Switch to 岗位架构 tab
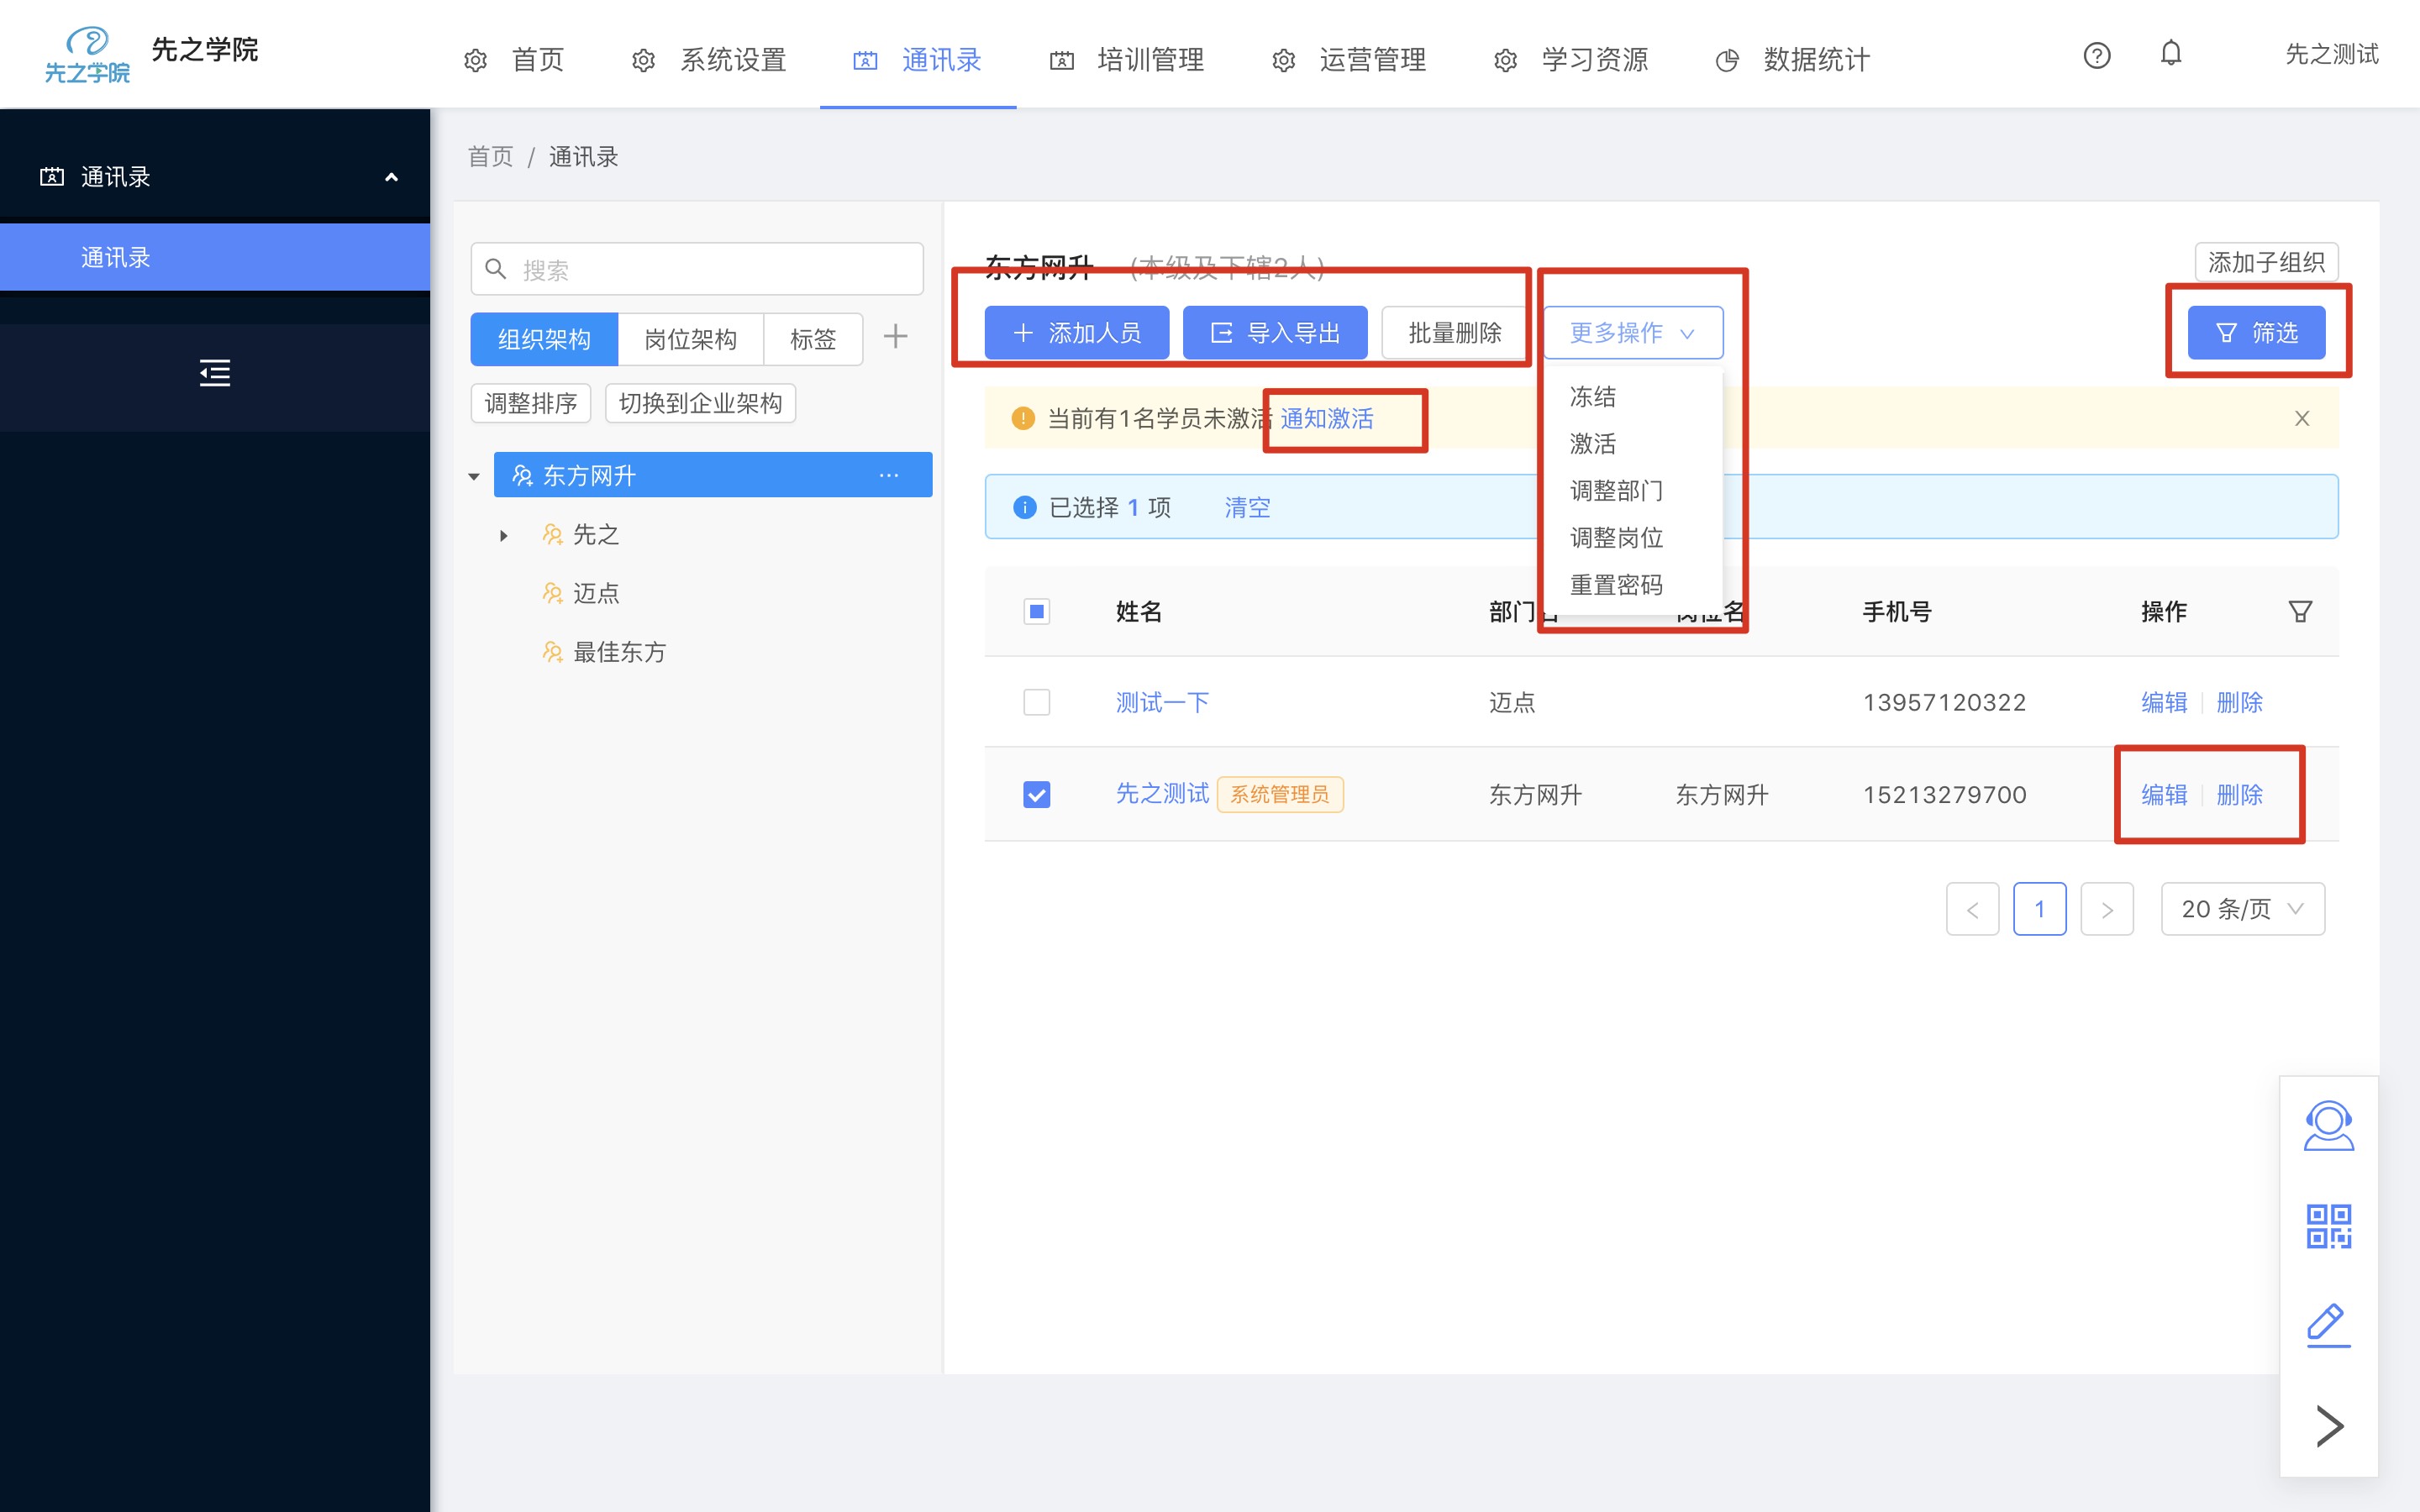Viewport: 2420px width, 1512px height. [691, 339]
